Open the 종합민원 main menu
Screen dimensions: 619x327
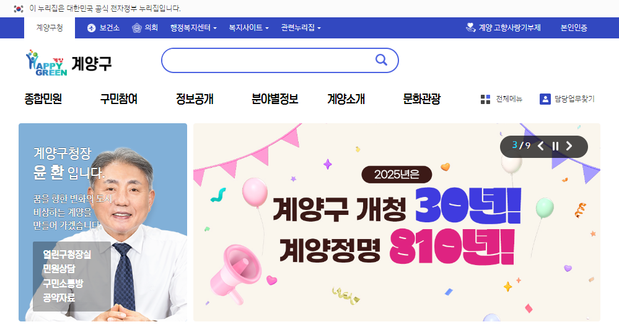[43, 98]
